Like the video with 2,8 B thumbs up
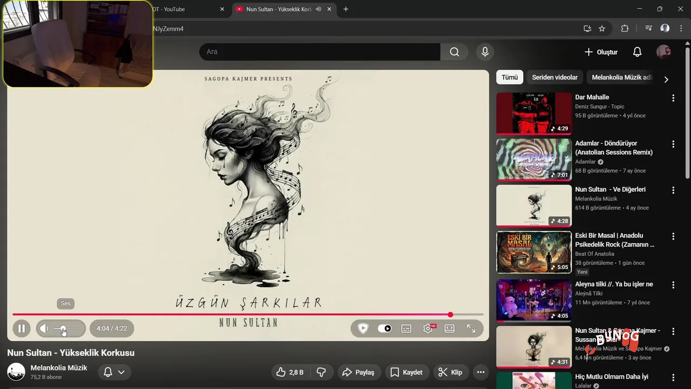691x389 pixels. 290,372
